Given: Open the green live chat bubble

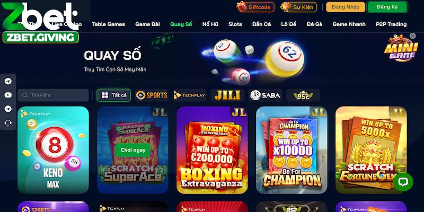Looking at the screenshot, I should [x=403, y=182].
